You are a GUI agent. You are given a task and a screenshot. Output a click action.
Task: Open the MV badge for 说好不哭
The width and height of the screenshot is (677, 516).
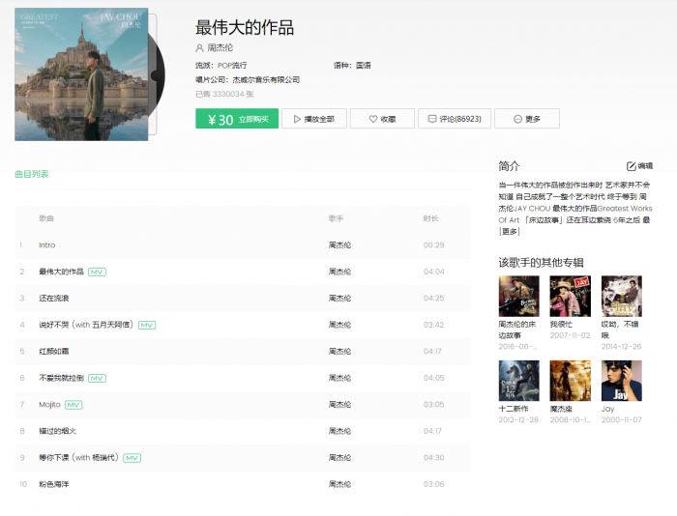coord(147,325)
